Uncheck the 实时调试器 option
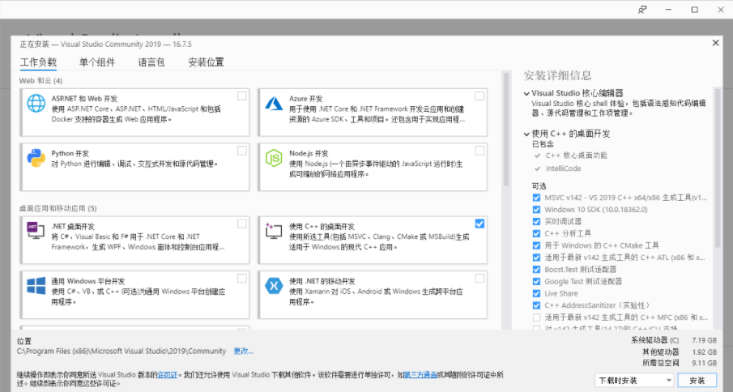This screenshot has width=733, height=392. [536, 221]
